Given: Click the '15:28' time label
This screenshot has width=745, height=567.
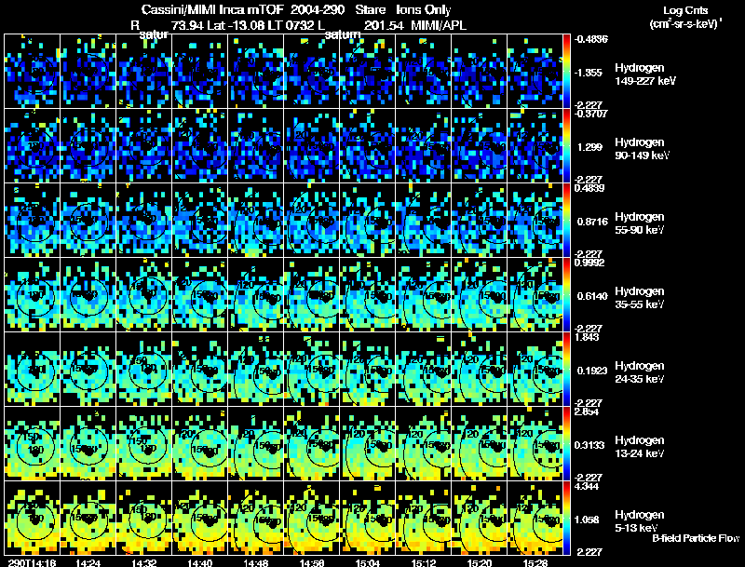Looking at the screenshot, I should point(535,562).
